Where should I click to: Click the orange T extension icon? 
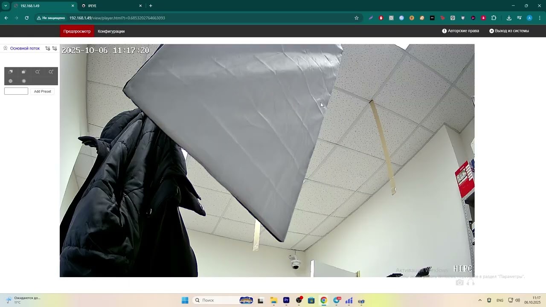[412, 18]
